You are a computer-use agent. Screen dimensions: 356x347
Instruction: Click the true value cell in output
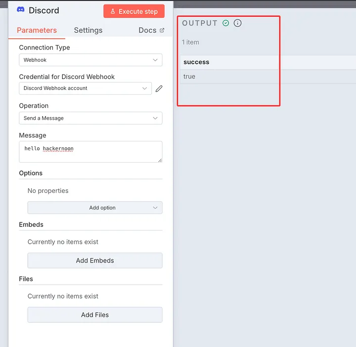pyautogui.click(x=189, y=77)
